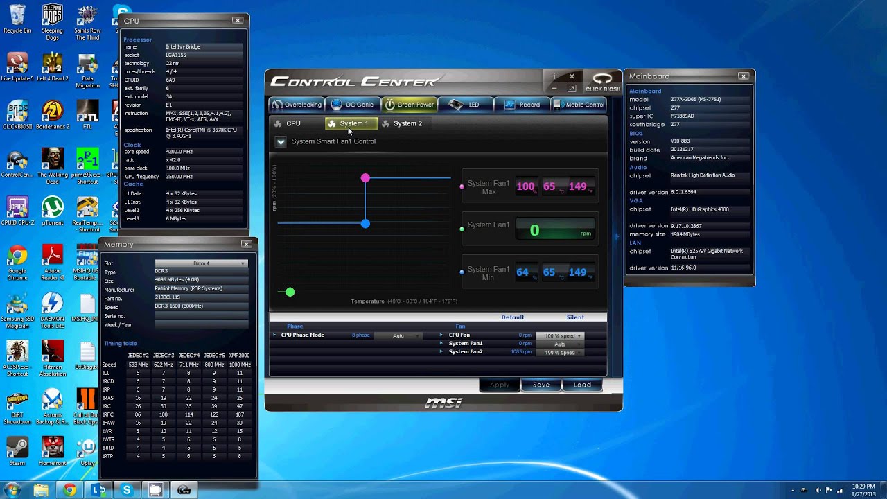The image size is (887, 499).
Task: Switch to the Green Power tab
Action: (410, 105)
